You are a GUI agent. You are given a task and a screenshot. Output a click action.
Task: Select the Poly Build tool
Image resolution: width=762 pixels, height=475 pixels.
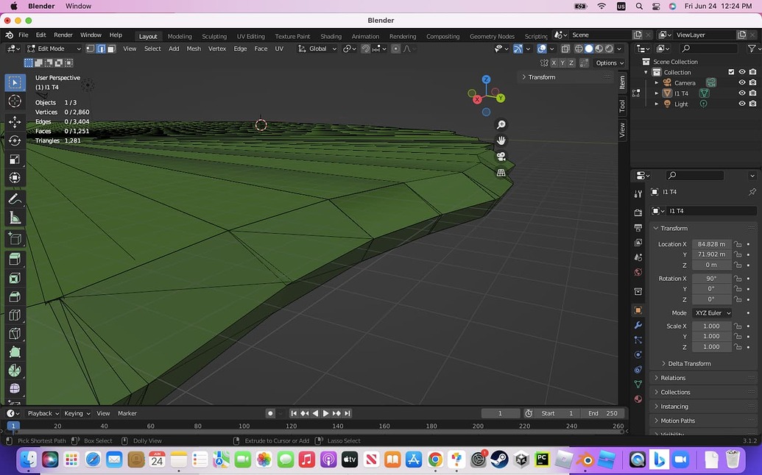tap(15, 351)
